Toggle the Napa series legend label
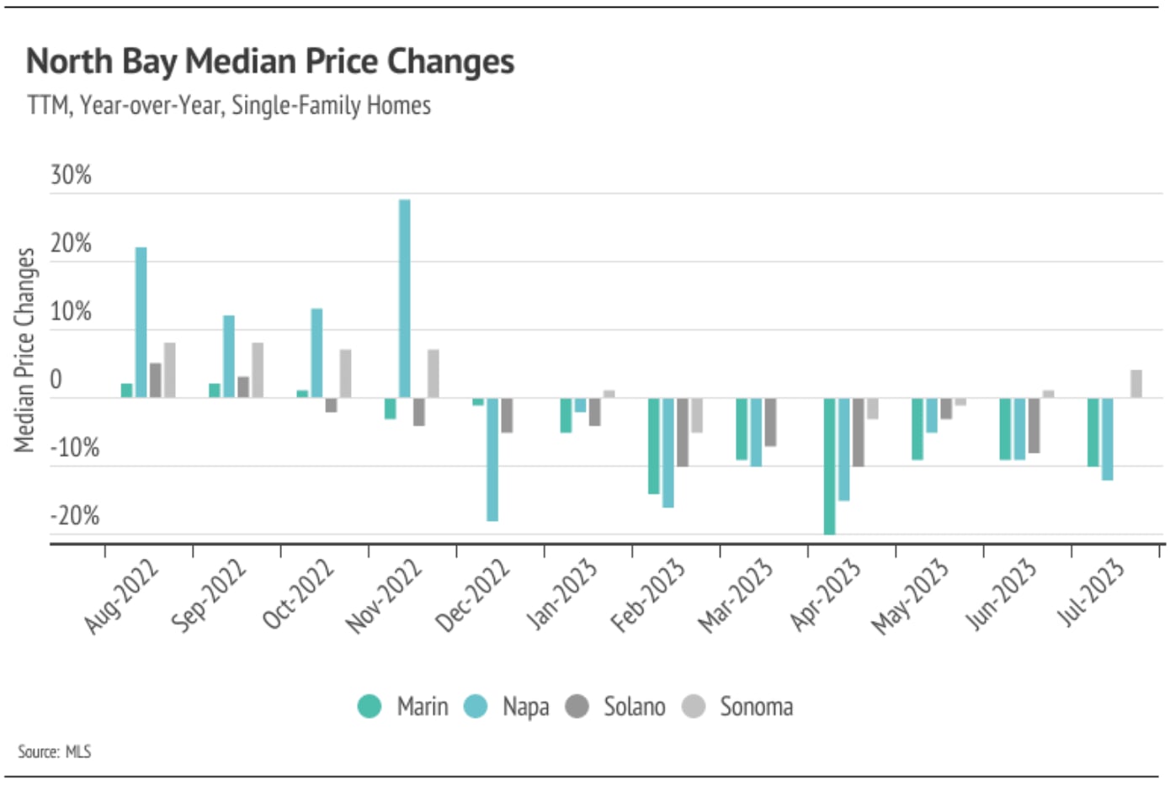Image resolution: width=1170 pixels, height=786 pixels. tap(526, 706)
